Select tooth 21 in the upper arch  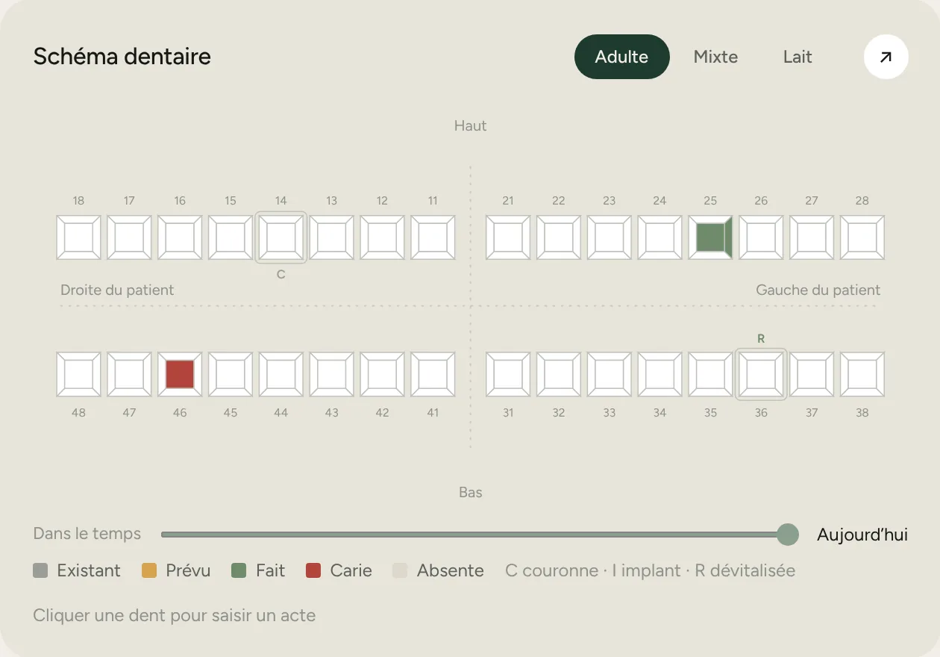(x=508, y=237)
